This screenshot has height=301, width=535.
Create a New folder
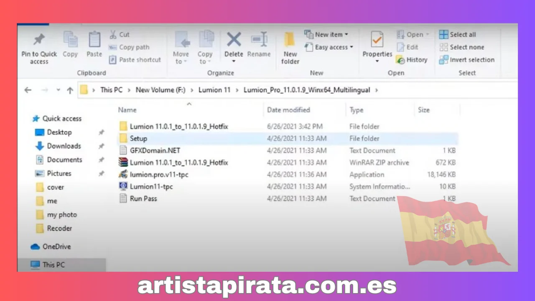coord(290,48)
